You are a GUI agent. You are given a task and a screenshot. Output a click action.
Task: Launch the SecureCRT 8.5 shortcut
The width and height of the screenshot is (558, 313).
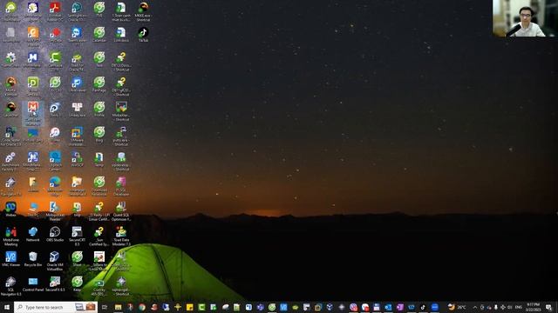tap(77, 236)
